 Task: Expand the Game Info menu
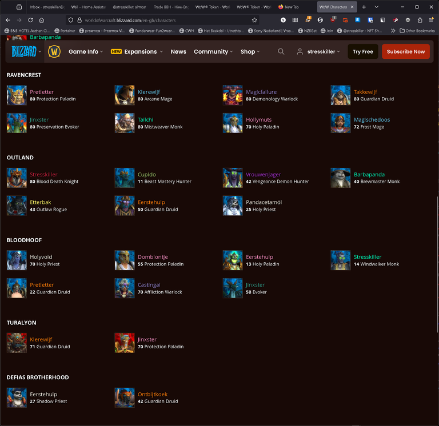[86, 51]
